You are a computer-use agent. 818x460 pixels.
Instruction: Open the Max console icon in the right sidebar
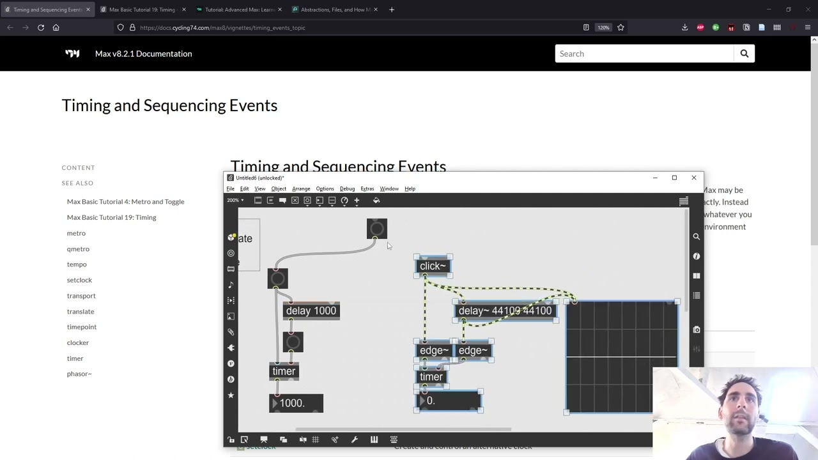pyautogui.click(x=696, y=296)
